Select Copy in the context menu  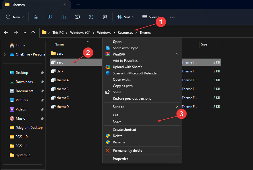[117, 121]
